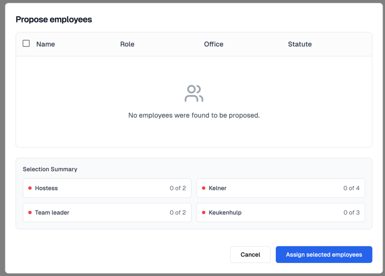Screen dimensions: 385x276
Task: Click the Keukenhulp '0 of 3' count
Action: click(x=351, y=213)
